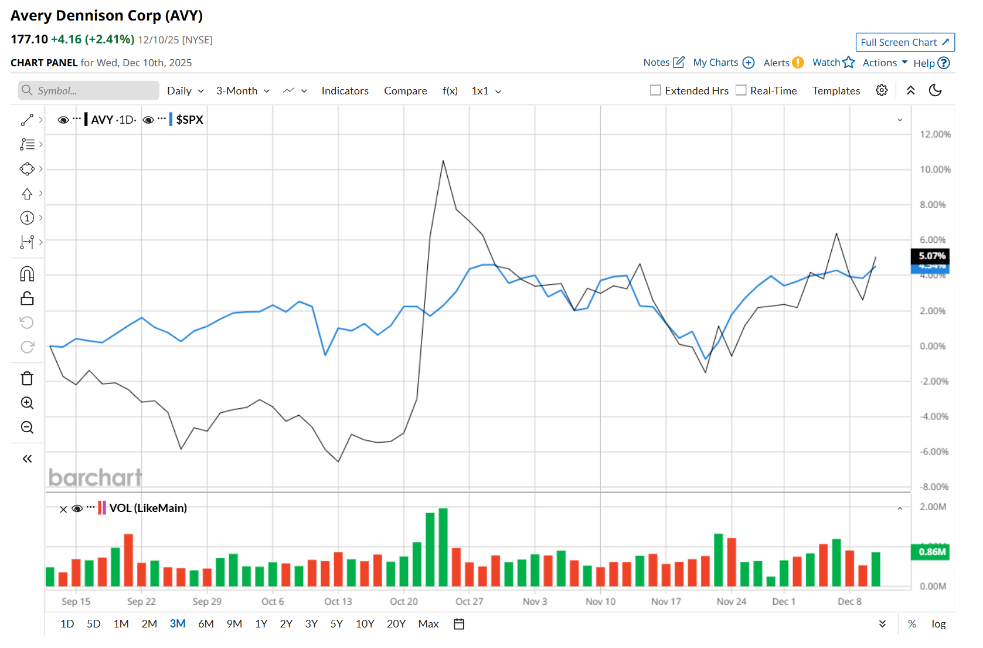Viewport: 983px width, 648px height.
Task: Expand the bottom double-down arrows
Action: coord(882,624)
